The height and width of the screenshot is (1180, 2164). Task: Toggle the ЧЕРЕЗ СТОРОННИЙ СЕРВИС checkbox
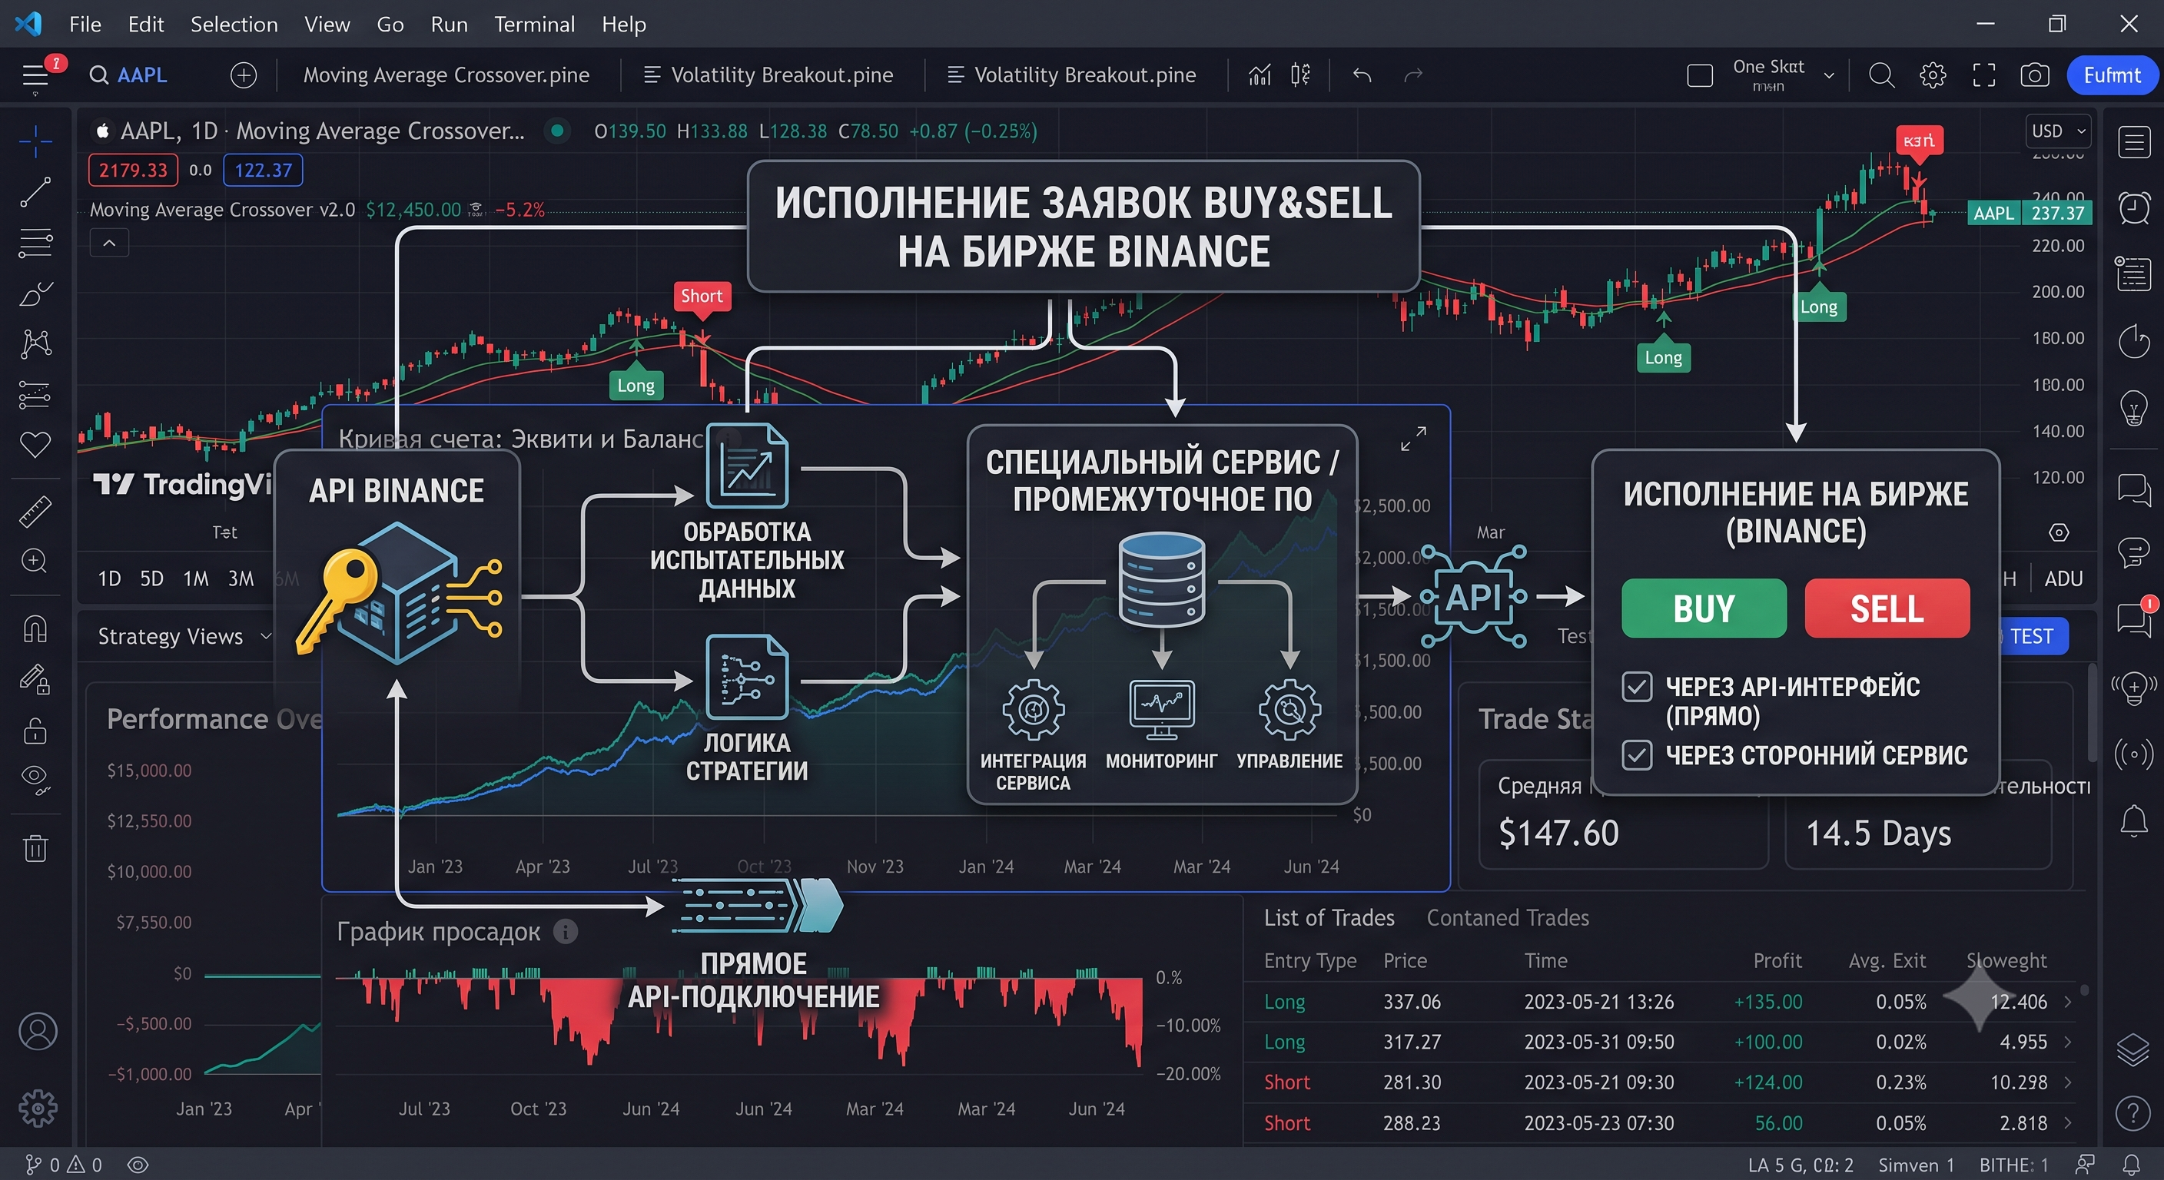coord(1636,755)
